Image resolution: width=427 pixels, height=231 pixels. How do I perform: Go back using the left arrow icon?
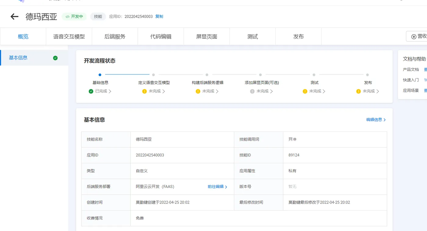(14, 16)
